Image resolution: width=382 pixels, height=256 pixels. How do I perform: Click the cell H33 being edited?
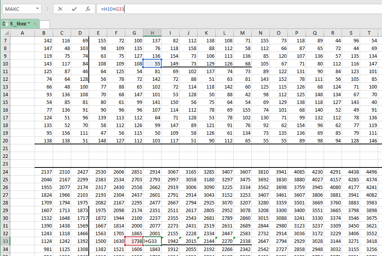[x=152, y=241]
